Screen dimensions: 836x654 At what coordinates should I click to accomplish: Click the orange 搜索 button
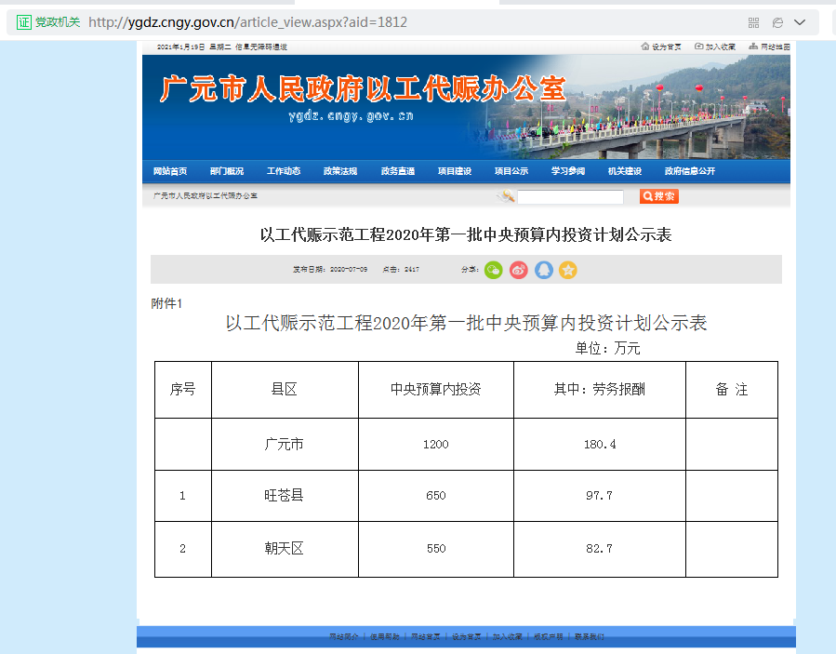click(659, 196)
